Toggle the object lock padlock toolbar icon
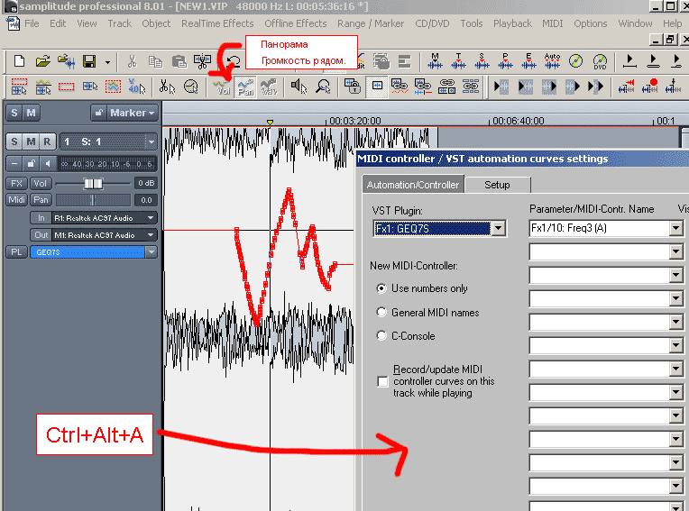689x511 pixels. pyautogui.click(x=353, y=87)
